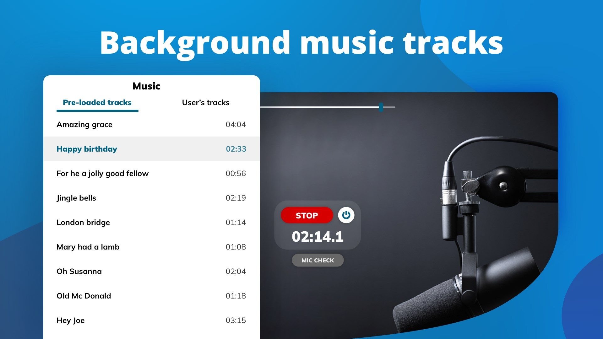Select the Oh Susanna track

tap(152, 271)
